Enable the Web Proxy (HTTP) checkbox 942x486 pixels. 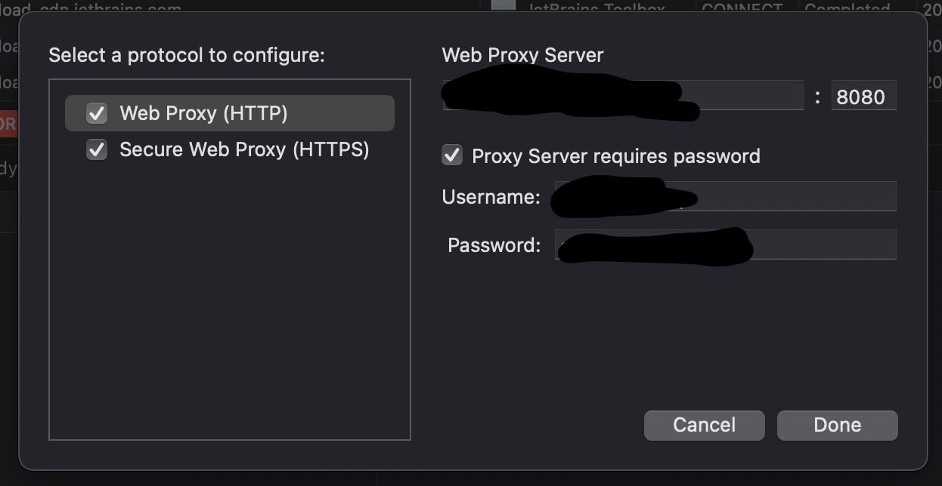coord(95,112)
